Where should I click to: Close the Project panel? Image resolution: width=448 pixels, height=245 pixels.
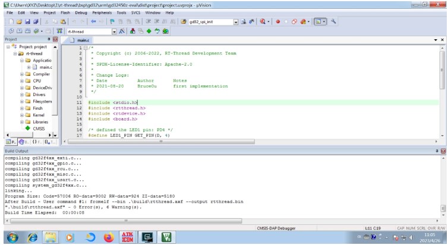click(x=55, y=39)
